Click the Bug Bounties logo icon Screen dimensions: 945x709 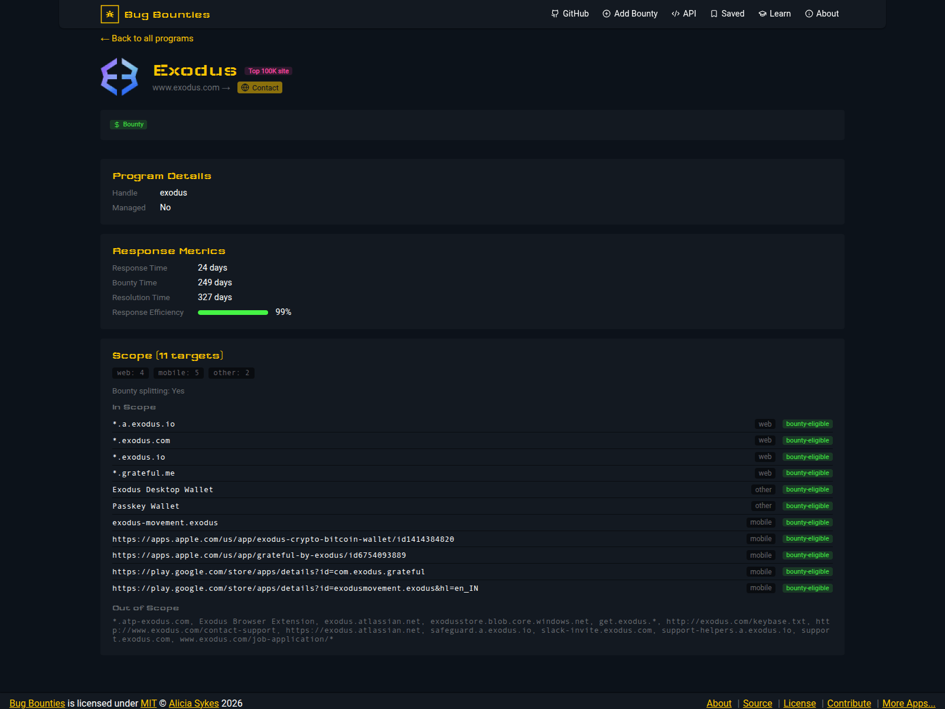110,14
